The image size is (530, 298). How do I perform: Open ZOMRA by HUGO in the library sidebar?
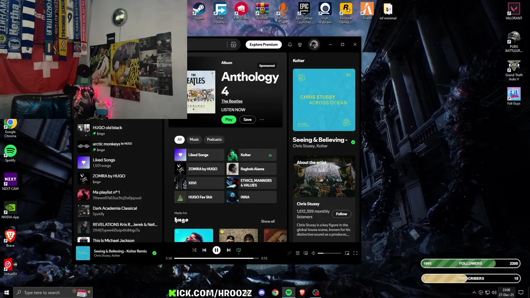point(118,179)
